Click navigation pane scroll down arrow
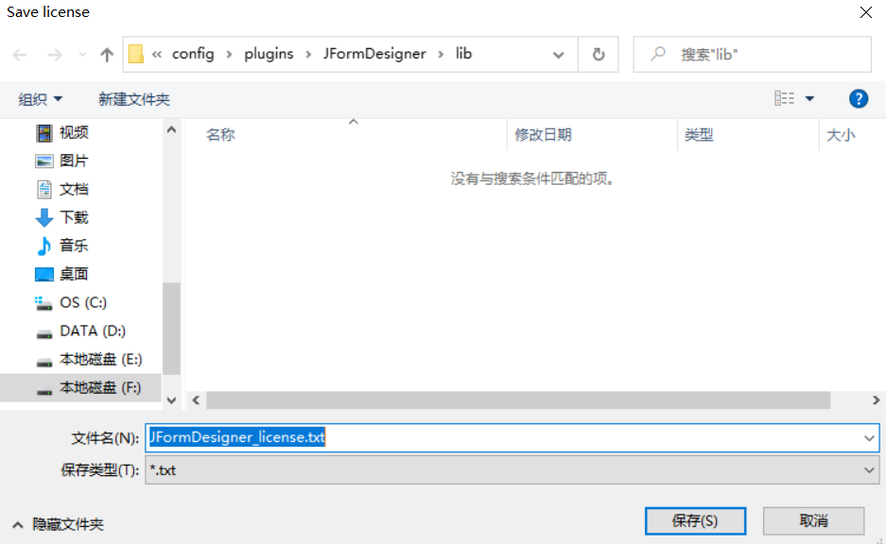This screenshot has width=886, height=544. (x=172, y=400)
